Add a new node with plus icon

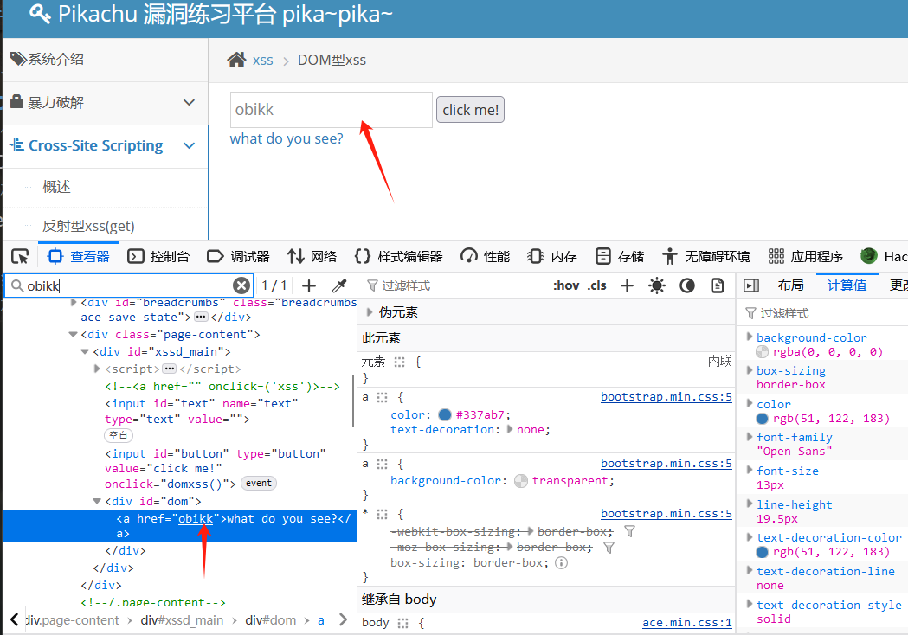(x=309, y=285)
